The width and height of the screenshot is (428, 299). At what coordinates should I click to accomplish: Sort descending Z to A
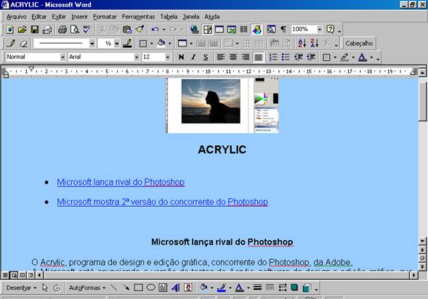point(314,44)
